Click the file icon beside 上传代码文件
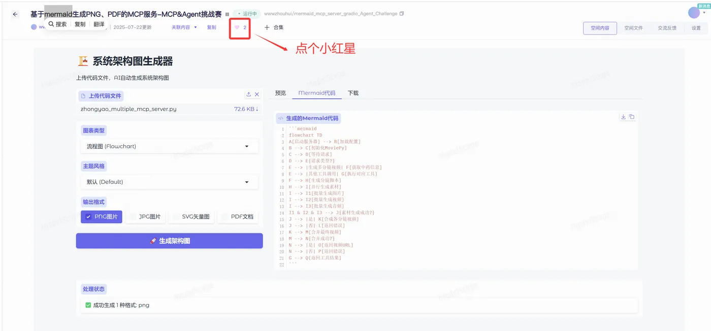The height and width of the screenshot is (331, 711). (x=83, y=96)
